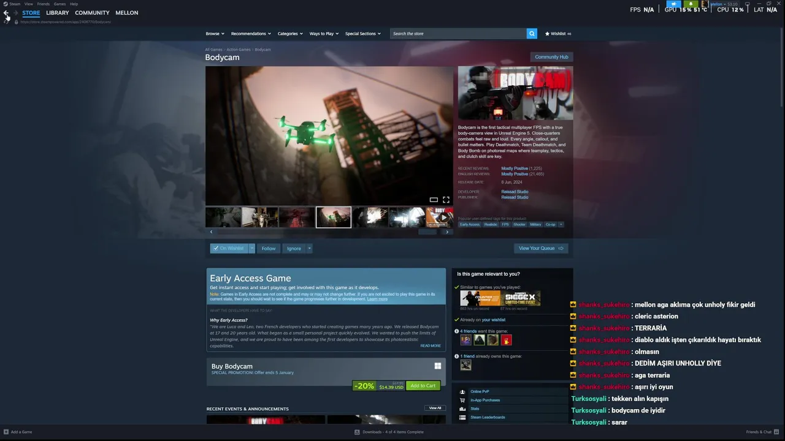This screenshot has width=785, height=441.
Task: Click the Community Hub button
Action: 551,57
